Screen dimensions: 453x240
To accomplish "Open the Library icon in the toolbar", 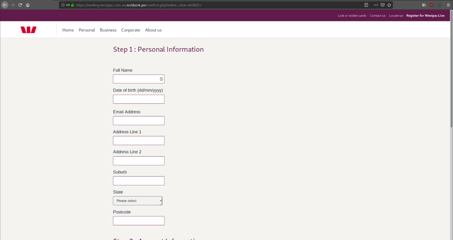I will (x=424, y=5).
